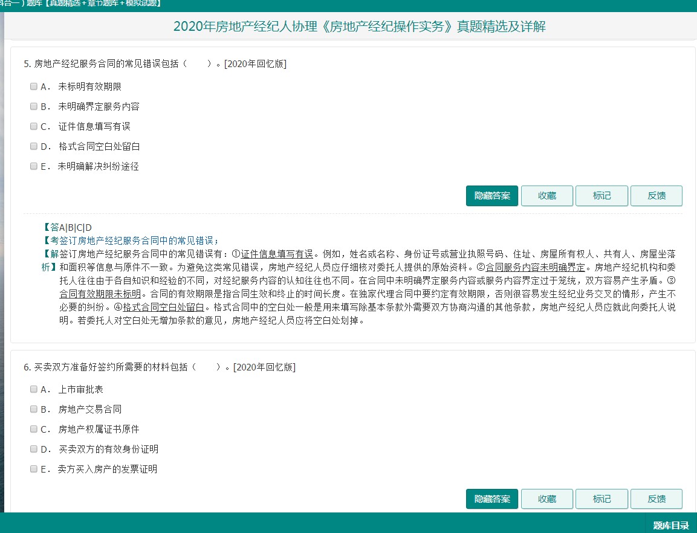Click 收藏 to bookmark question 5
697x533 pixels.
pos(546,196)
